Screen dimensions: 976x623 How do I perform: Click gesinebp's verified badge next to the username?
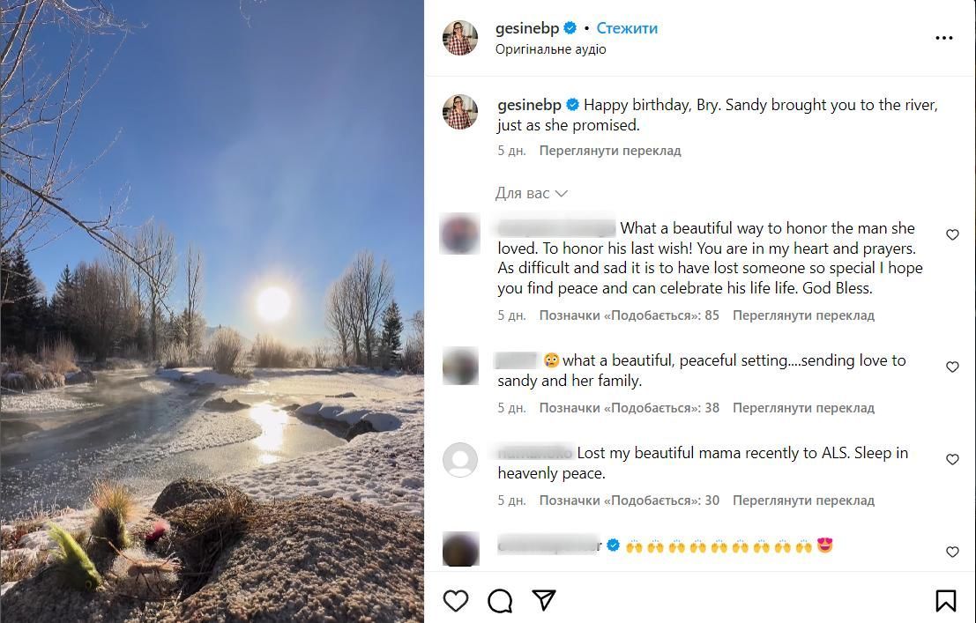point(570,27)
